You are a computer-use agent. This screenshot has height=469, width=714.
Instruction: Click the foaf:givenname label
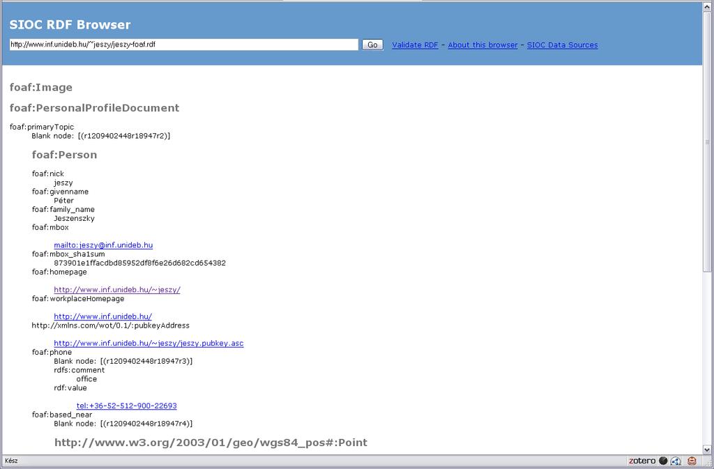pos(60,192)
